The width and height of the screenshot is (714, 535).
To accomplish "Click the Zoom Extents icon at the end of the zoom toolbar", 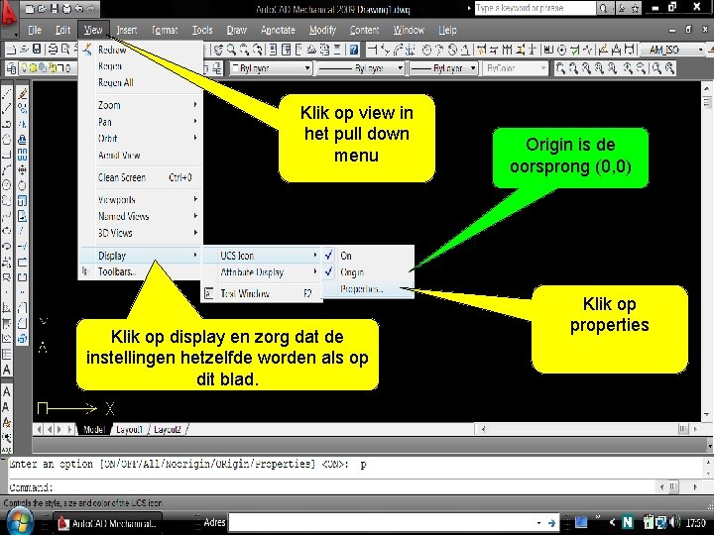I will coord(669,68).
